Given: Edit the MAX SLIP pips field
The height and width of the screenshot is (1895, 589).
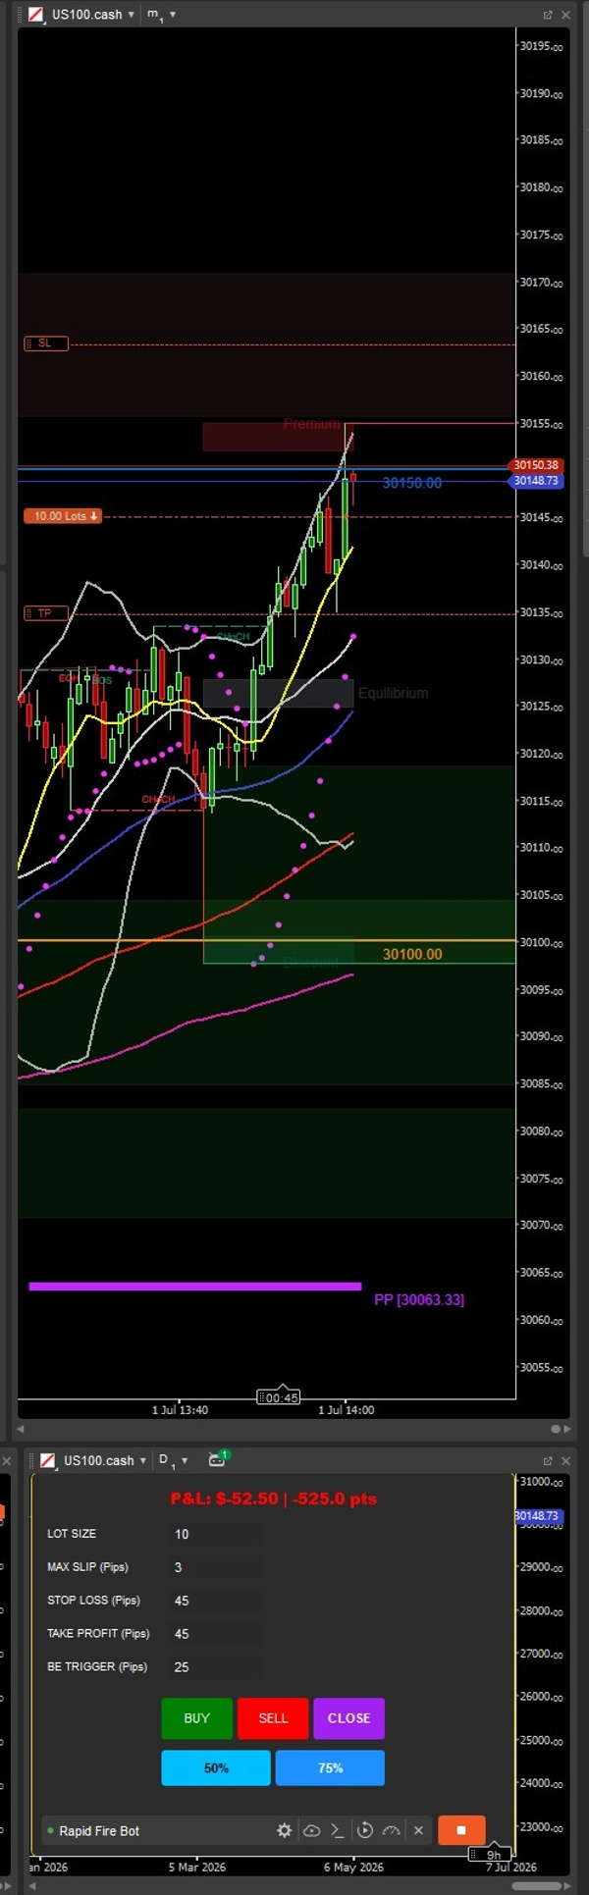Looking at the screenshot, I should pos(216,1567).
